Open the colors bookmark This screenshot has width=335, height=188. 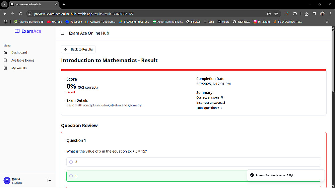click(x=223, y=22)
